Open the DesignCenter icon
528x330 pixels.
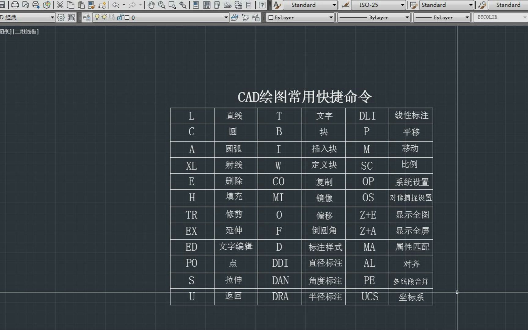(x=207, y=5)
